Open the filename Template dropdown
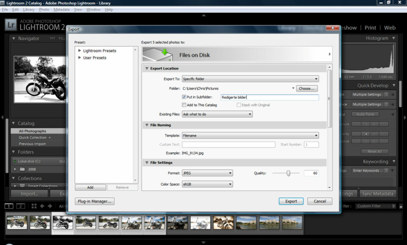This screenshot has width=407, height=245. (250, 136)
